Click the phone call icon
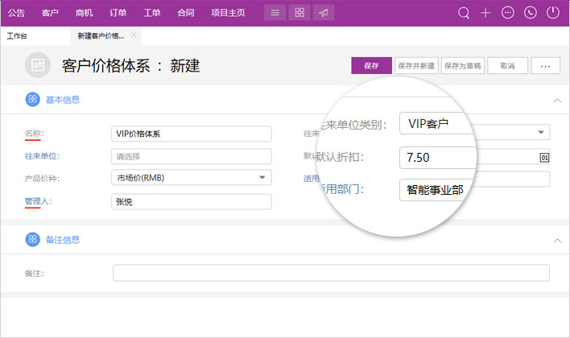This screenshot has height=338, width=570. tap(530, 13)
